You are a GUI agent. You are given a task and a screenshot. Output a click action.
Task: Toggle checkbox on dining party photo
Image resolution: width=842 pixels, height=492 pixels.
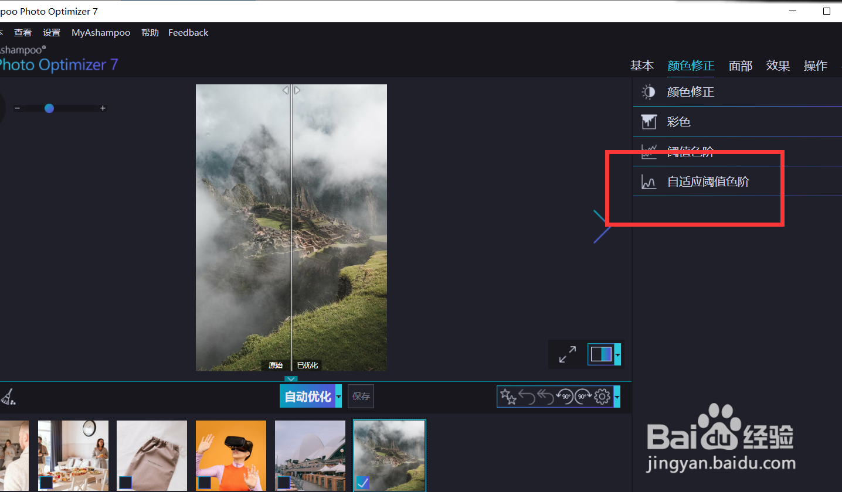[46, 483]
